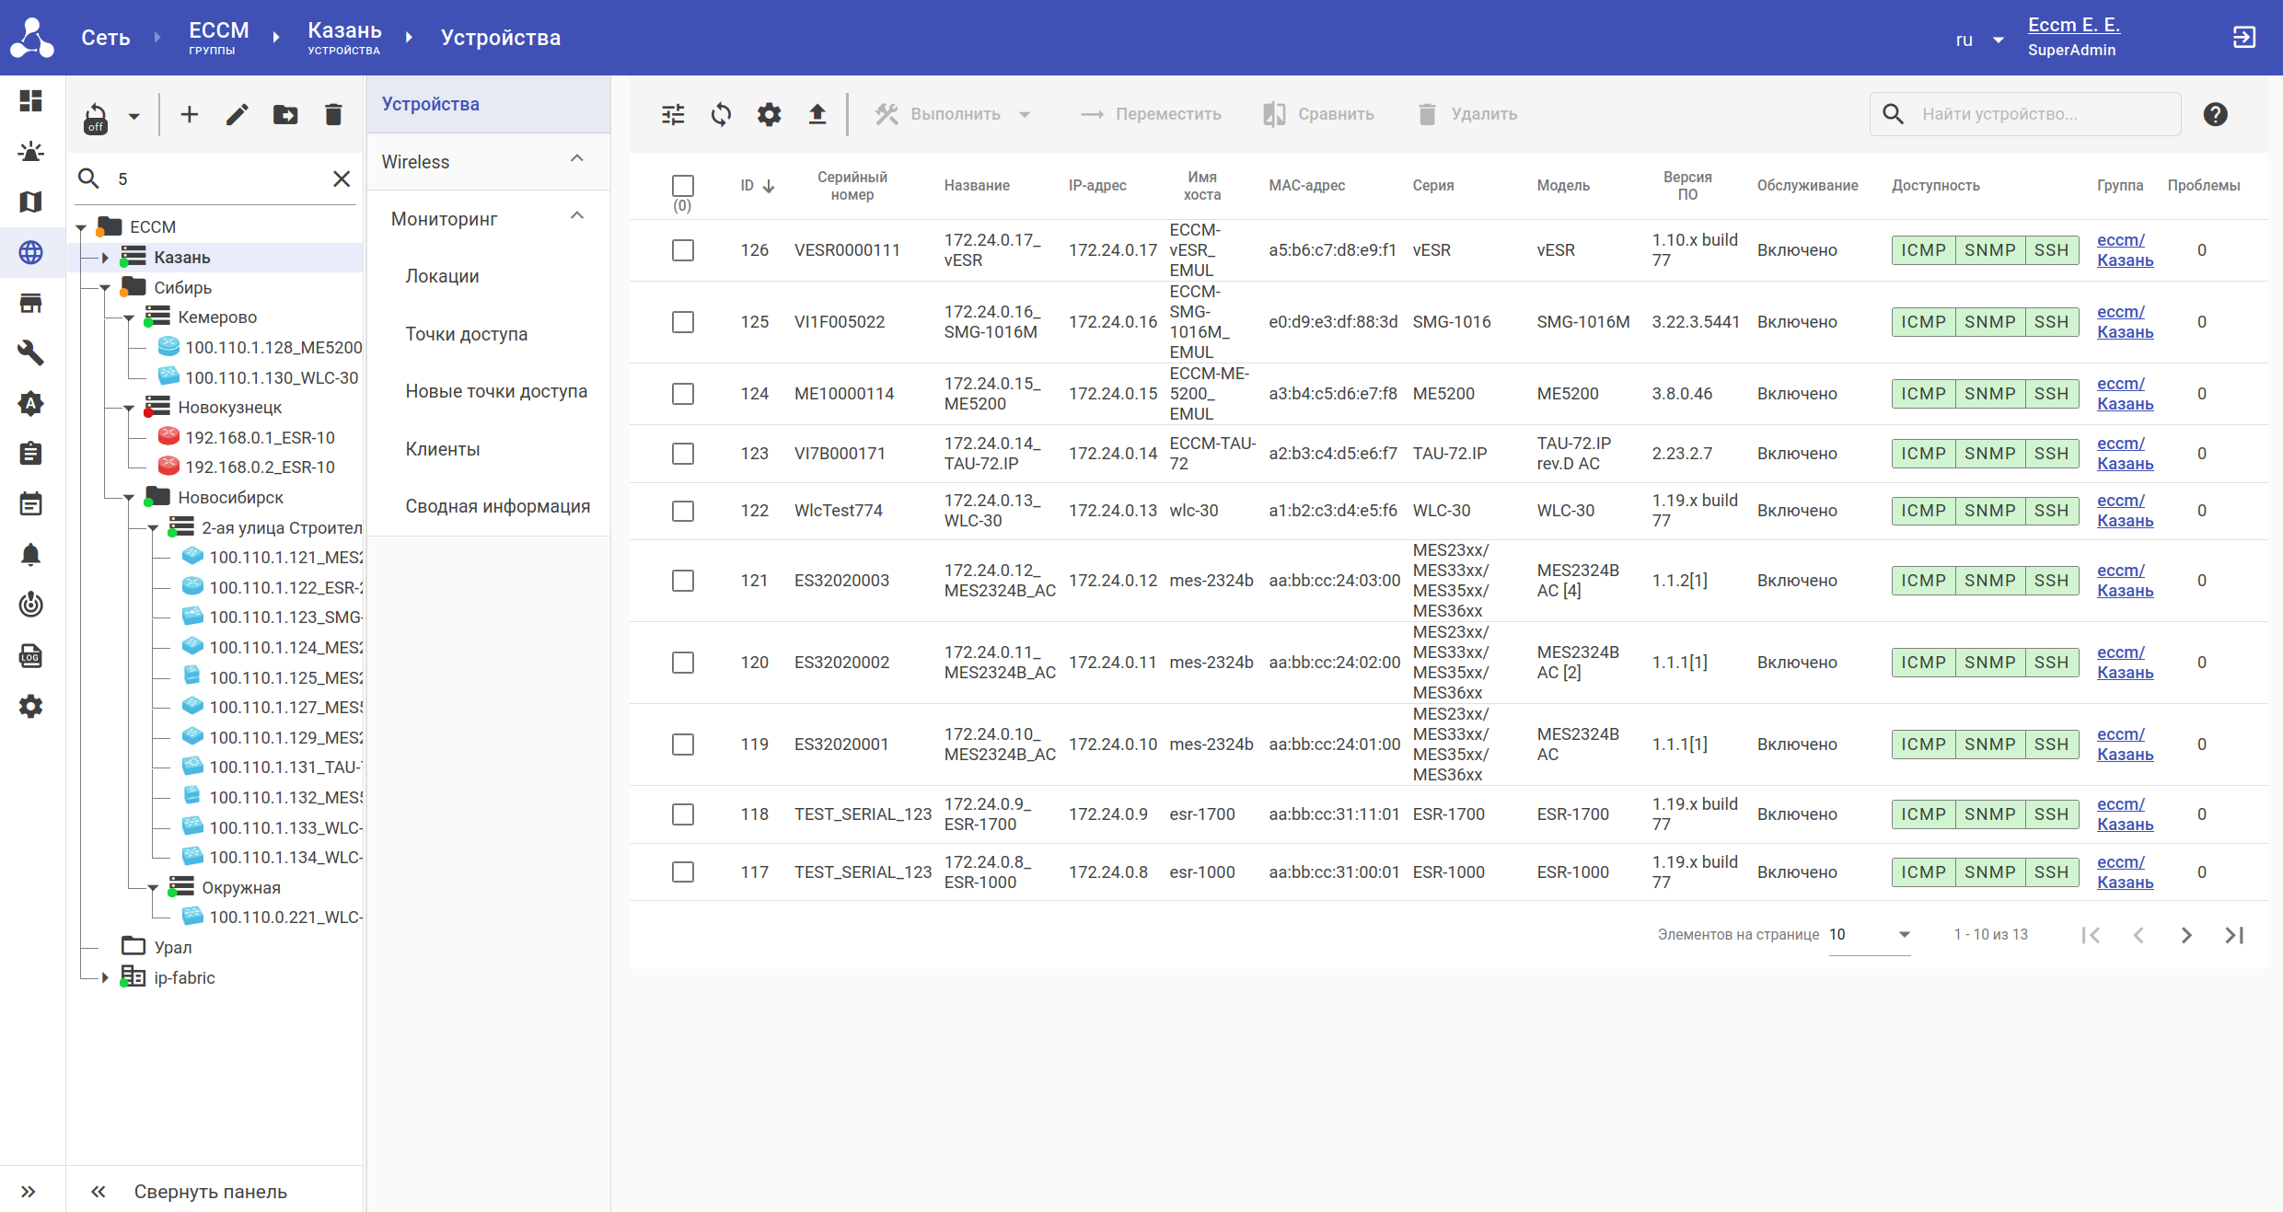Expand the Казань tree node arrow
The height and width of the screenshot is (1212, 2283).
coord(105,258)
